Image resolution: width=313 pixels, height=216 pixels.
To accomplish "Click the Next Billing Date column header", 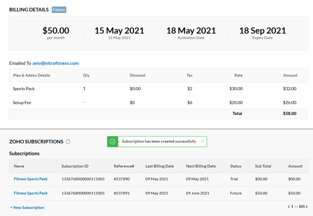I will [x=201, y=166].
